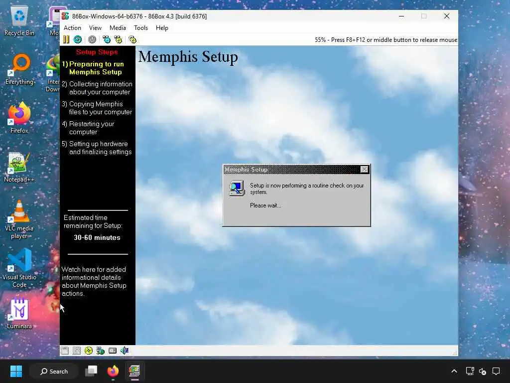Click the teal Ctrl+Alt+Del icon
Image resolution: width=510 pixels, height=383 pixels.
pyautogui.click(x=107, y=40)
